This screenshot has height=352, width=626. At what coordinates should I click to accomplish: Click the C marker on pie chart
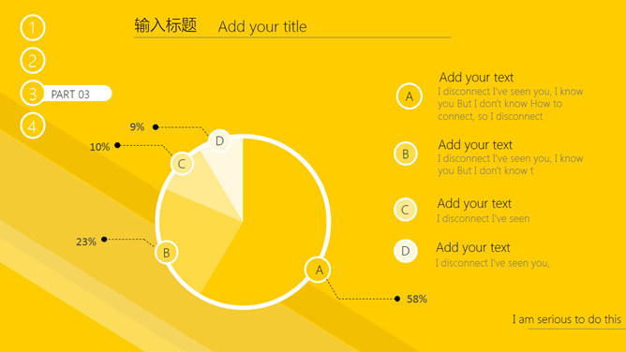coord(182,164)
